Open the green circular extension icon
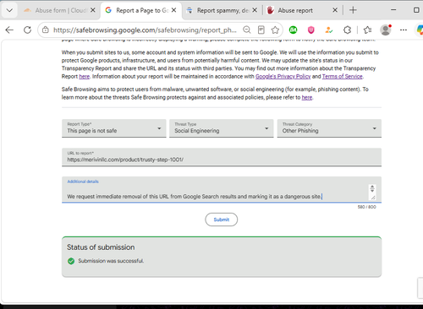The width and height of the screenshot is (423, 309). [x=294, y=30]
